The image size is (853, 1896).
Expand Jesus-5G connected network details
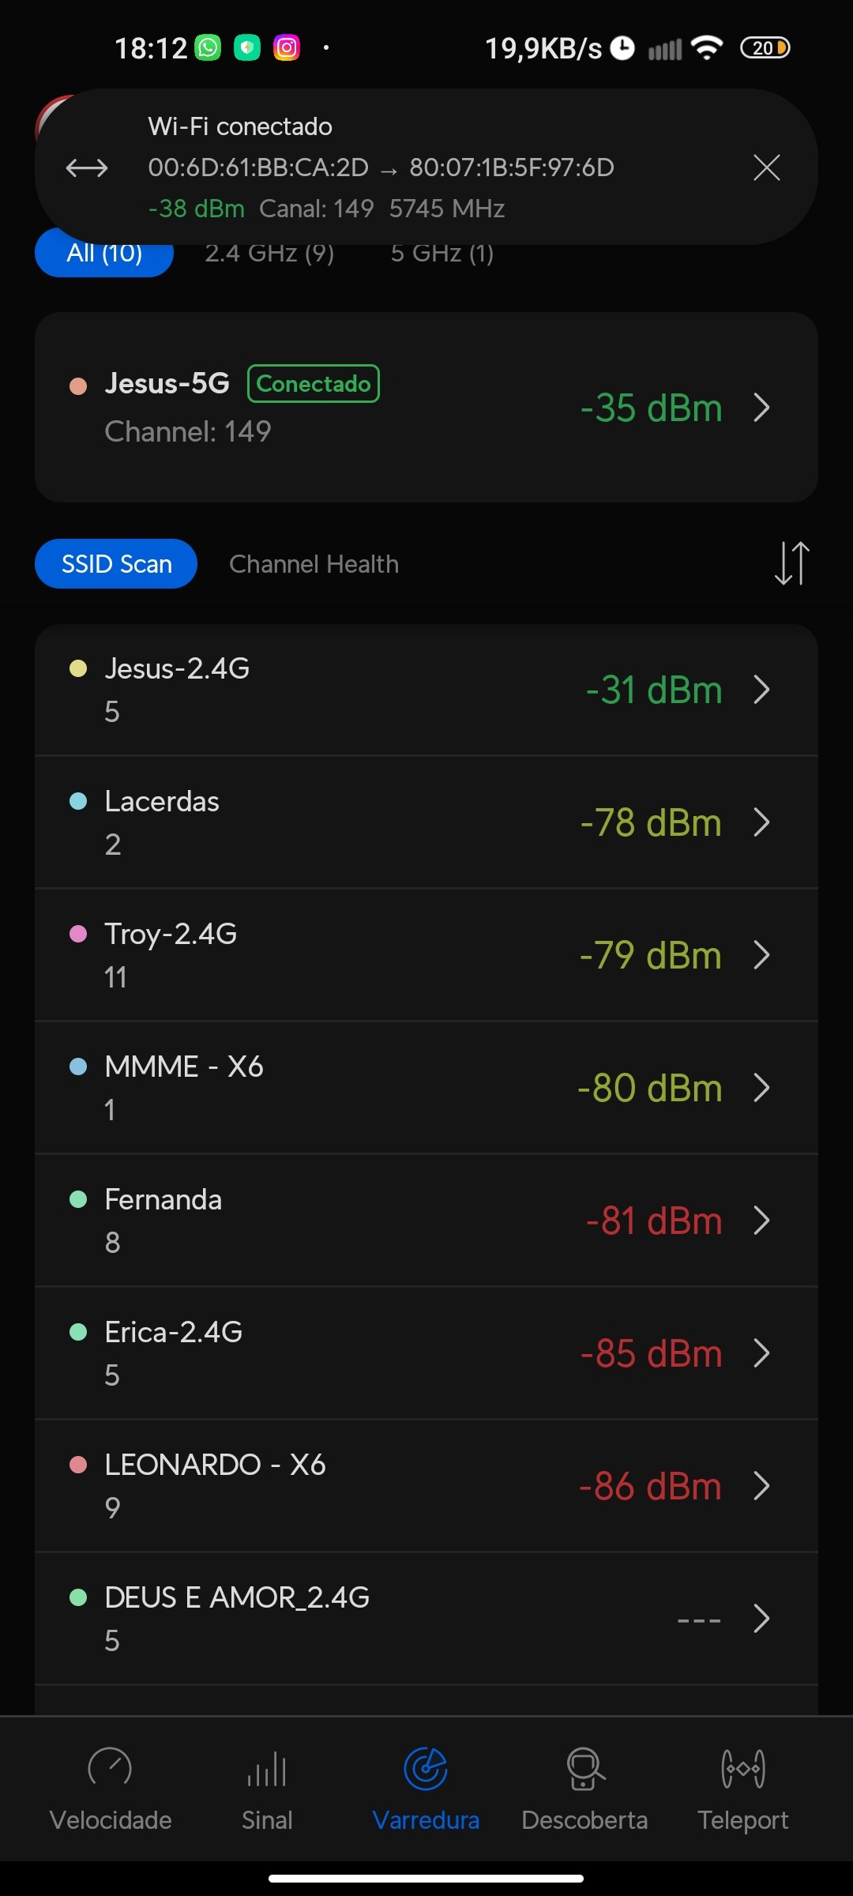tap(761, 408)
